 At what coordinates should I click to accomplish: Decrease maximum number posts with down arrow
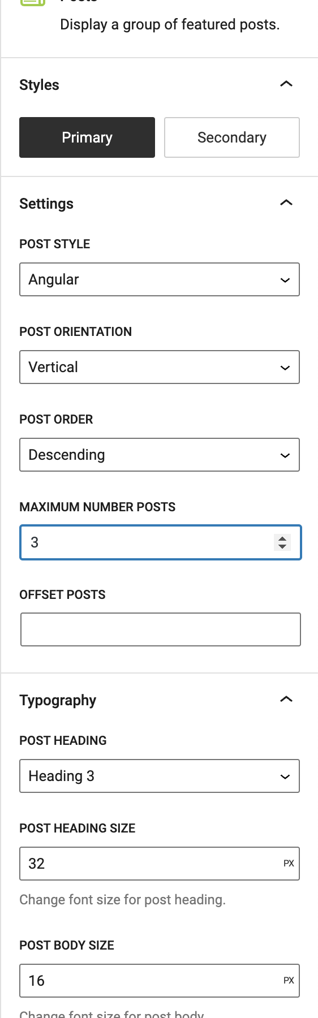coord(282,546)
